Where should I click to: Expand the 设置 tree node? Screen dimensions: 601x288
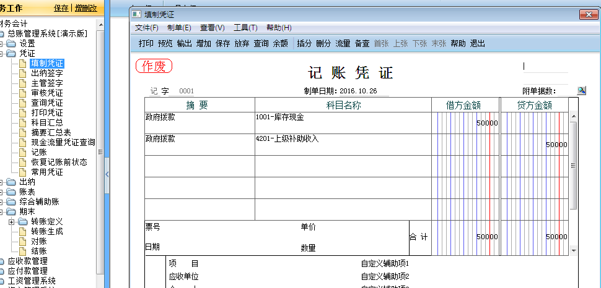pyautogui.click(x=2, y=44)
